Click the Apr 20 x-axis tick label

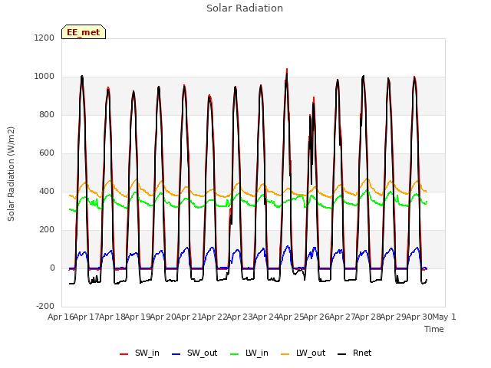(x=163, y=317)
